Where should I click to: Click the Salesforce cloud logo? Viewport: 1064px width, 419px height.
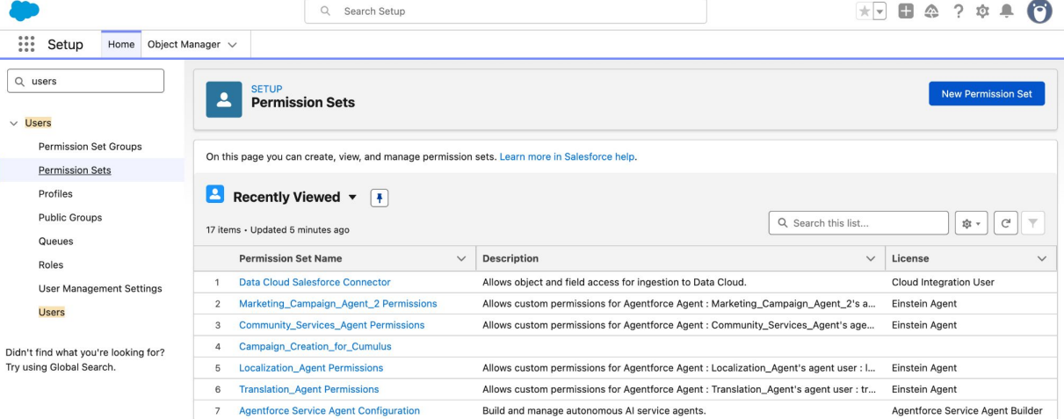pyautogui.click(x=25, y=11)
